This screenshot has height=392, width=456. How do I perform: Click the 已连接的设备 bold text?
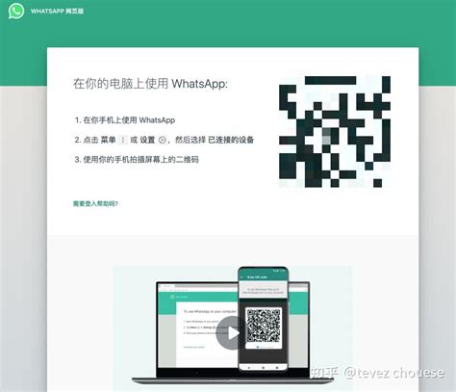tap(231, 140)
